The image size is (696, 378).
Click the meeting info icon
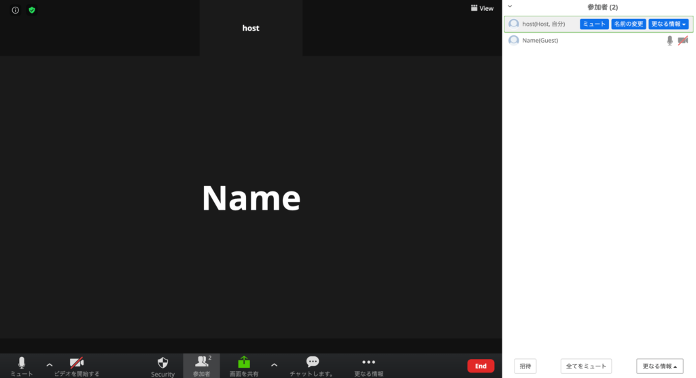pyautogui.click(x=16, y=10)
